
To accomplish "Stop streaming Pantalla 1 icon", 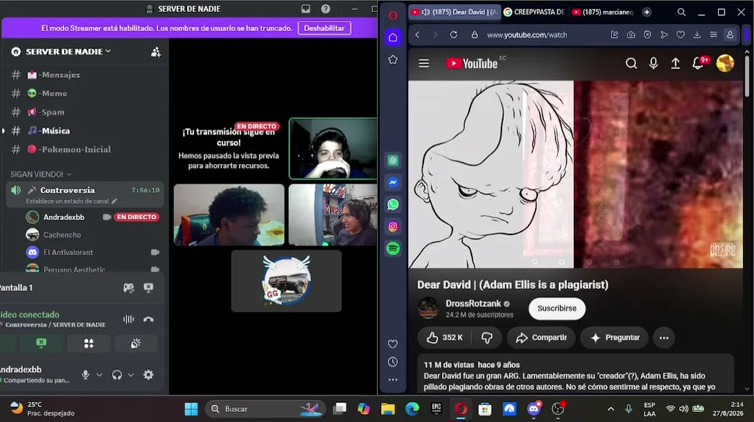I will (x=149, y=288).
